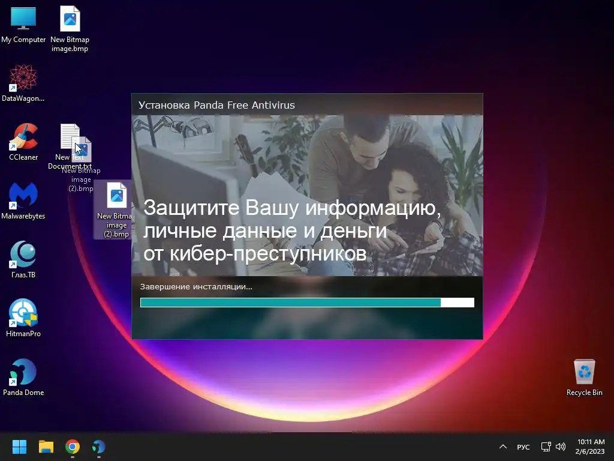
Task: Open the clock showing 10:11 AM
Action: (590, 447)
